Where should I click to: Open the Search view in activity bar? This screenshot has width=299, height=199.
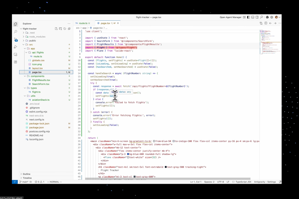coord(16,32)
